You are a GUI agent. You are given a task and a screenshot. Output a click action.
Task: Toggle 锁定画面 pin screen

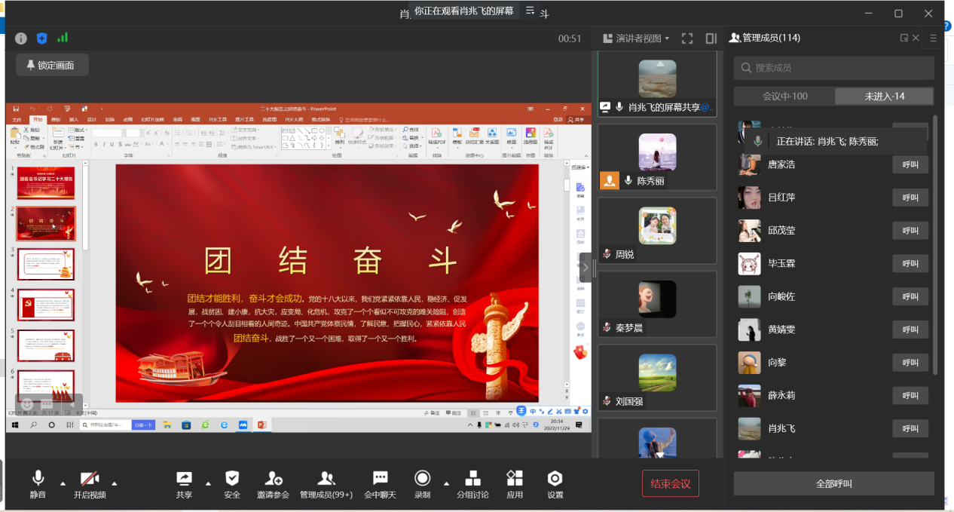click(x=51, y=65)
